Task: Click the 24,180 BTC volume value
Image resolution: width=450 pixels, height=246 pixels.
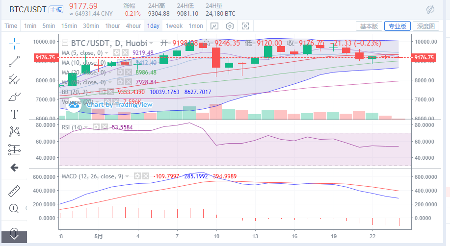Action: click(220, 13)
